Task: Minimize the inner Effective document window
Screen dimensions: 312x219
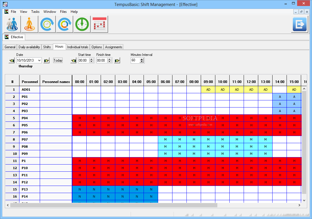Action: click(296, 12)
